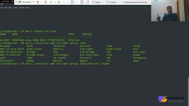The image size is (189, 106).
Task: Click the 'pppoe' type option
Action: (x=83, y=61)
